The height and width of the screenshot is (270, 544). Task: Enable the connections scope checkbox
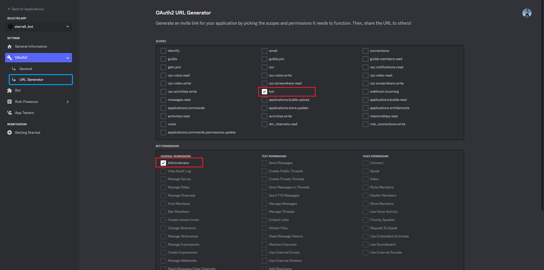[365, 51]
